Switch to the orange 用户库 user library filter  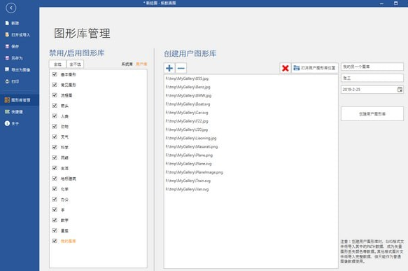[141, 64]
